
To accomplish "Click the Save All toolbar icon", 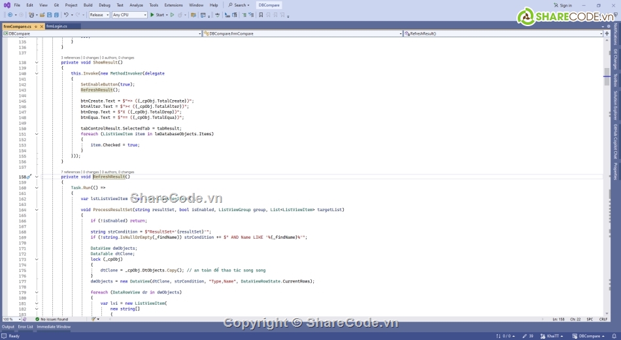I will point(56,14).
